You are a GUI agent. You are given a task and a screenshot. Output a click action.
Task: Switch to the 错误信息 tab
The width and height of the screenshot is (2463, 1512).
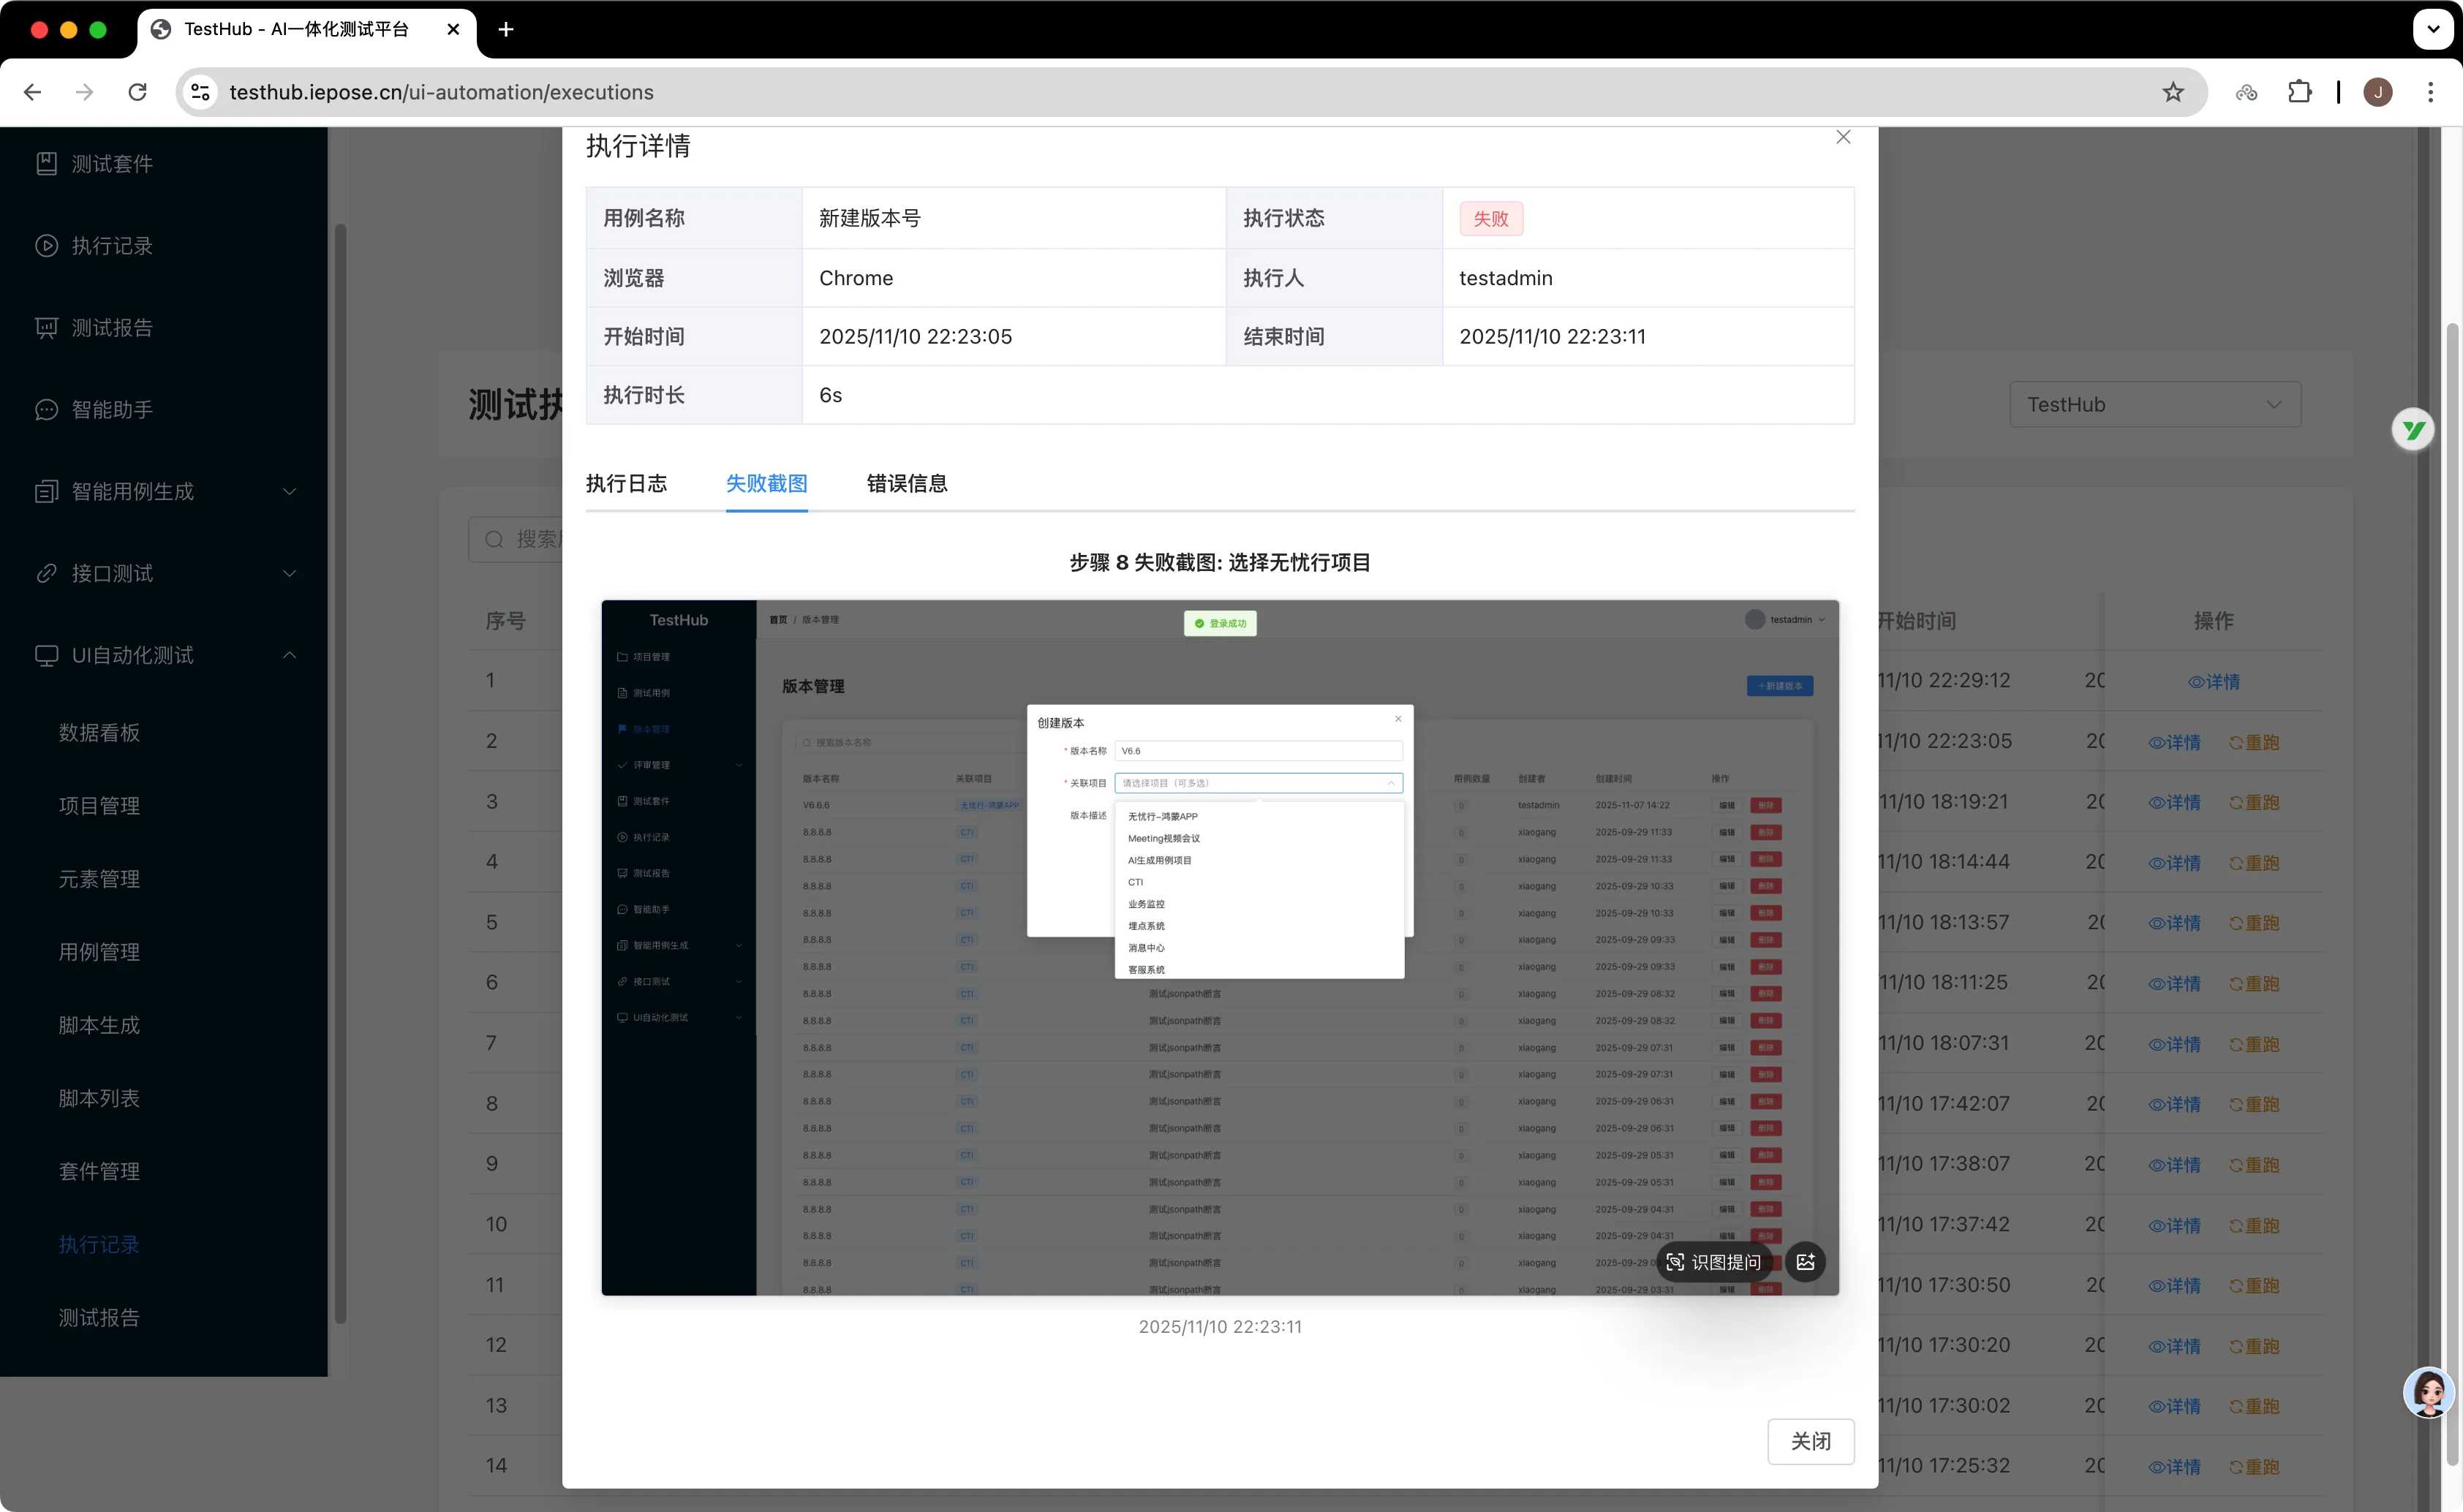coord(906,484)
